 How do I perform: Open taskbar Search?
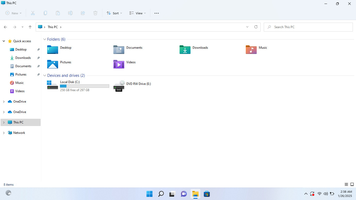(x=161, y=194)
